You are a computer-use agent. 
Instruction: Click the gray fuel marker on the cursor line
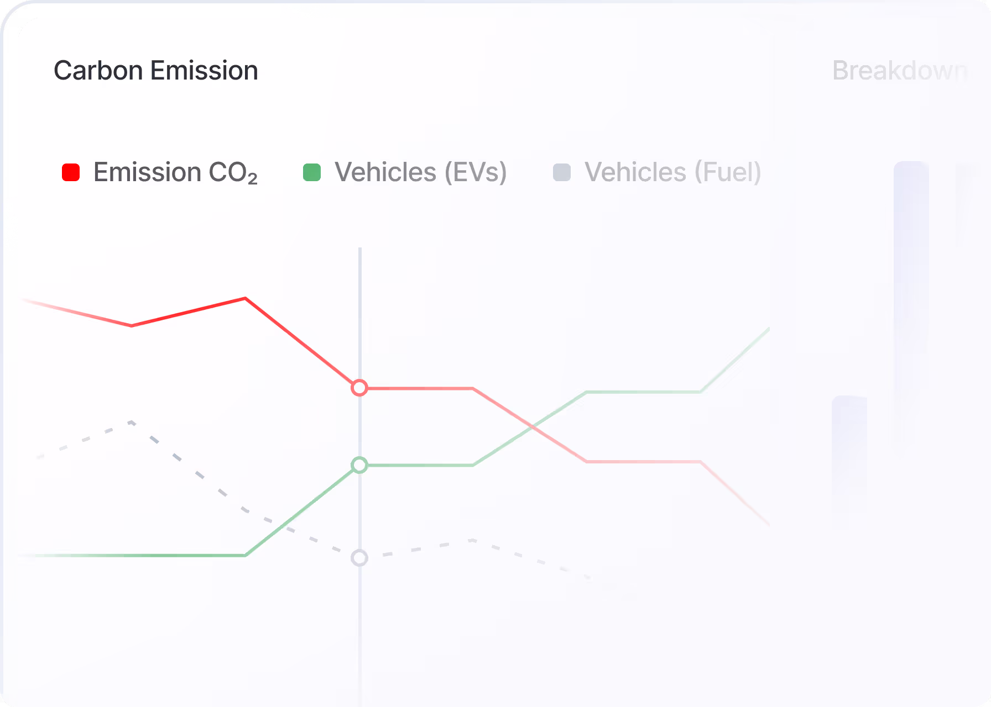tap(359, 558)
